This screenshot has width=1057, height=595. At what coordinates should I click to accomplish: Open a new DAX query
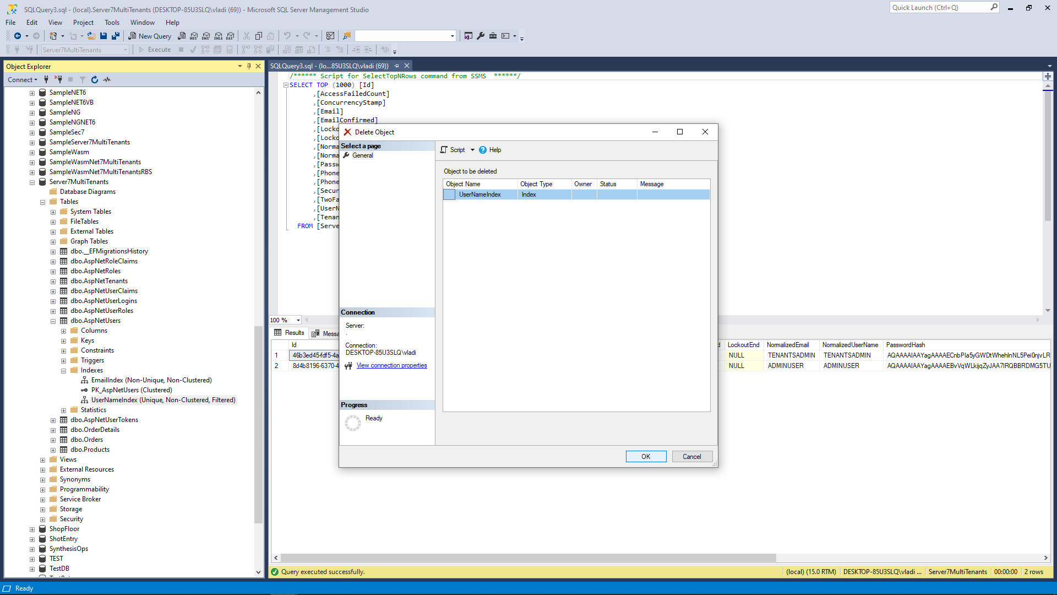(x=231, y=36)
